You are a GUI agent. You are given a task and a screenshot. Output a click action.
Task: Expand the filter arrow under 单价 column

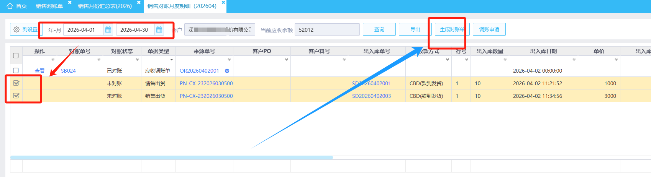point(616,60)
